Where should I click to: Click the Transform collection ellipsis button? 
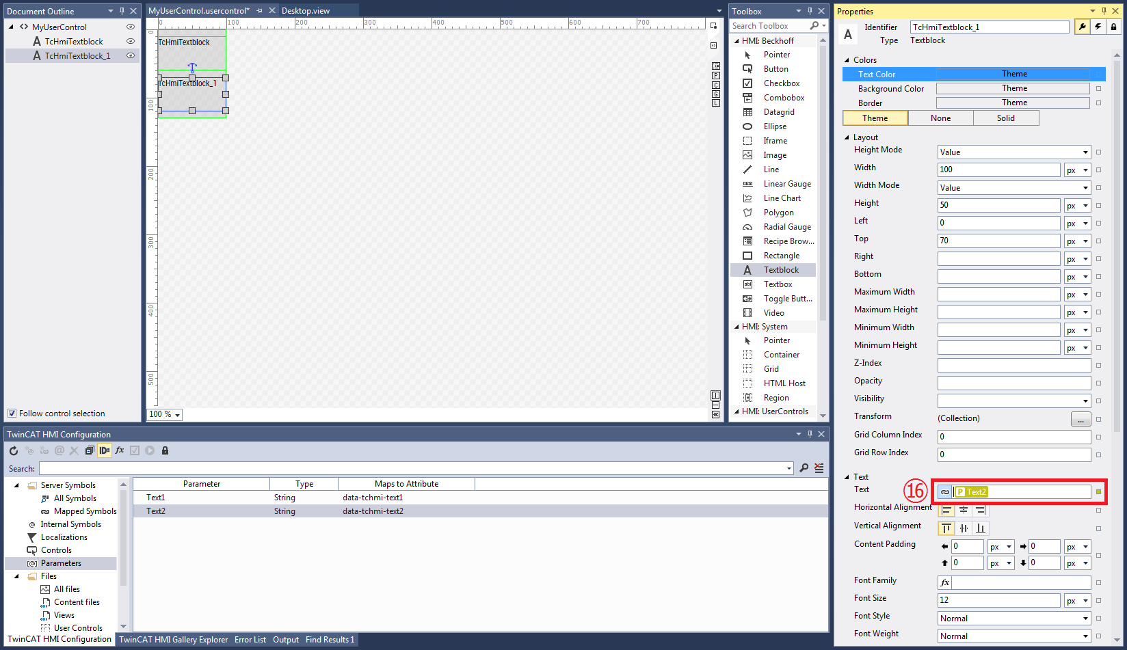point(1080,419)
